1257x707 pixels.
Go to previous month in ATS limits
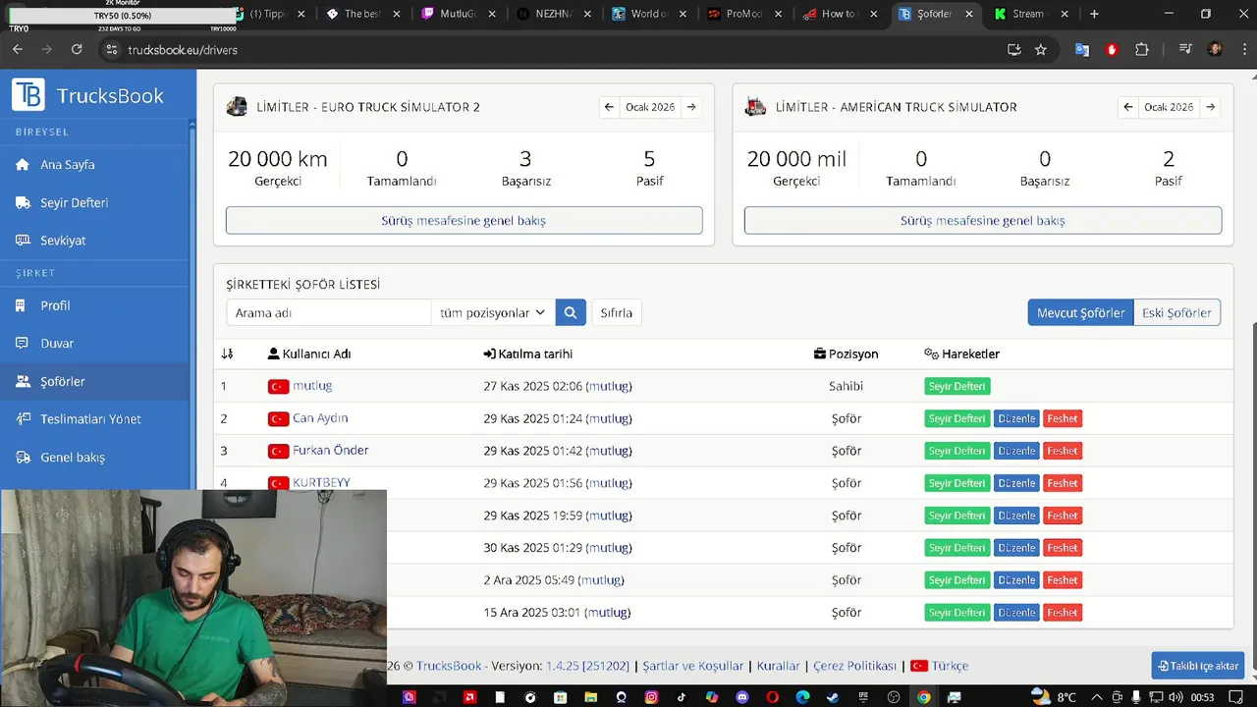tap(1127, 107)
